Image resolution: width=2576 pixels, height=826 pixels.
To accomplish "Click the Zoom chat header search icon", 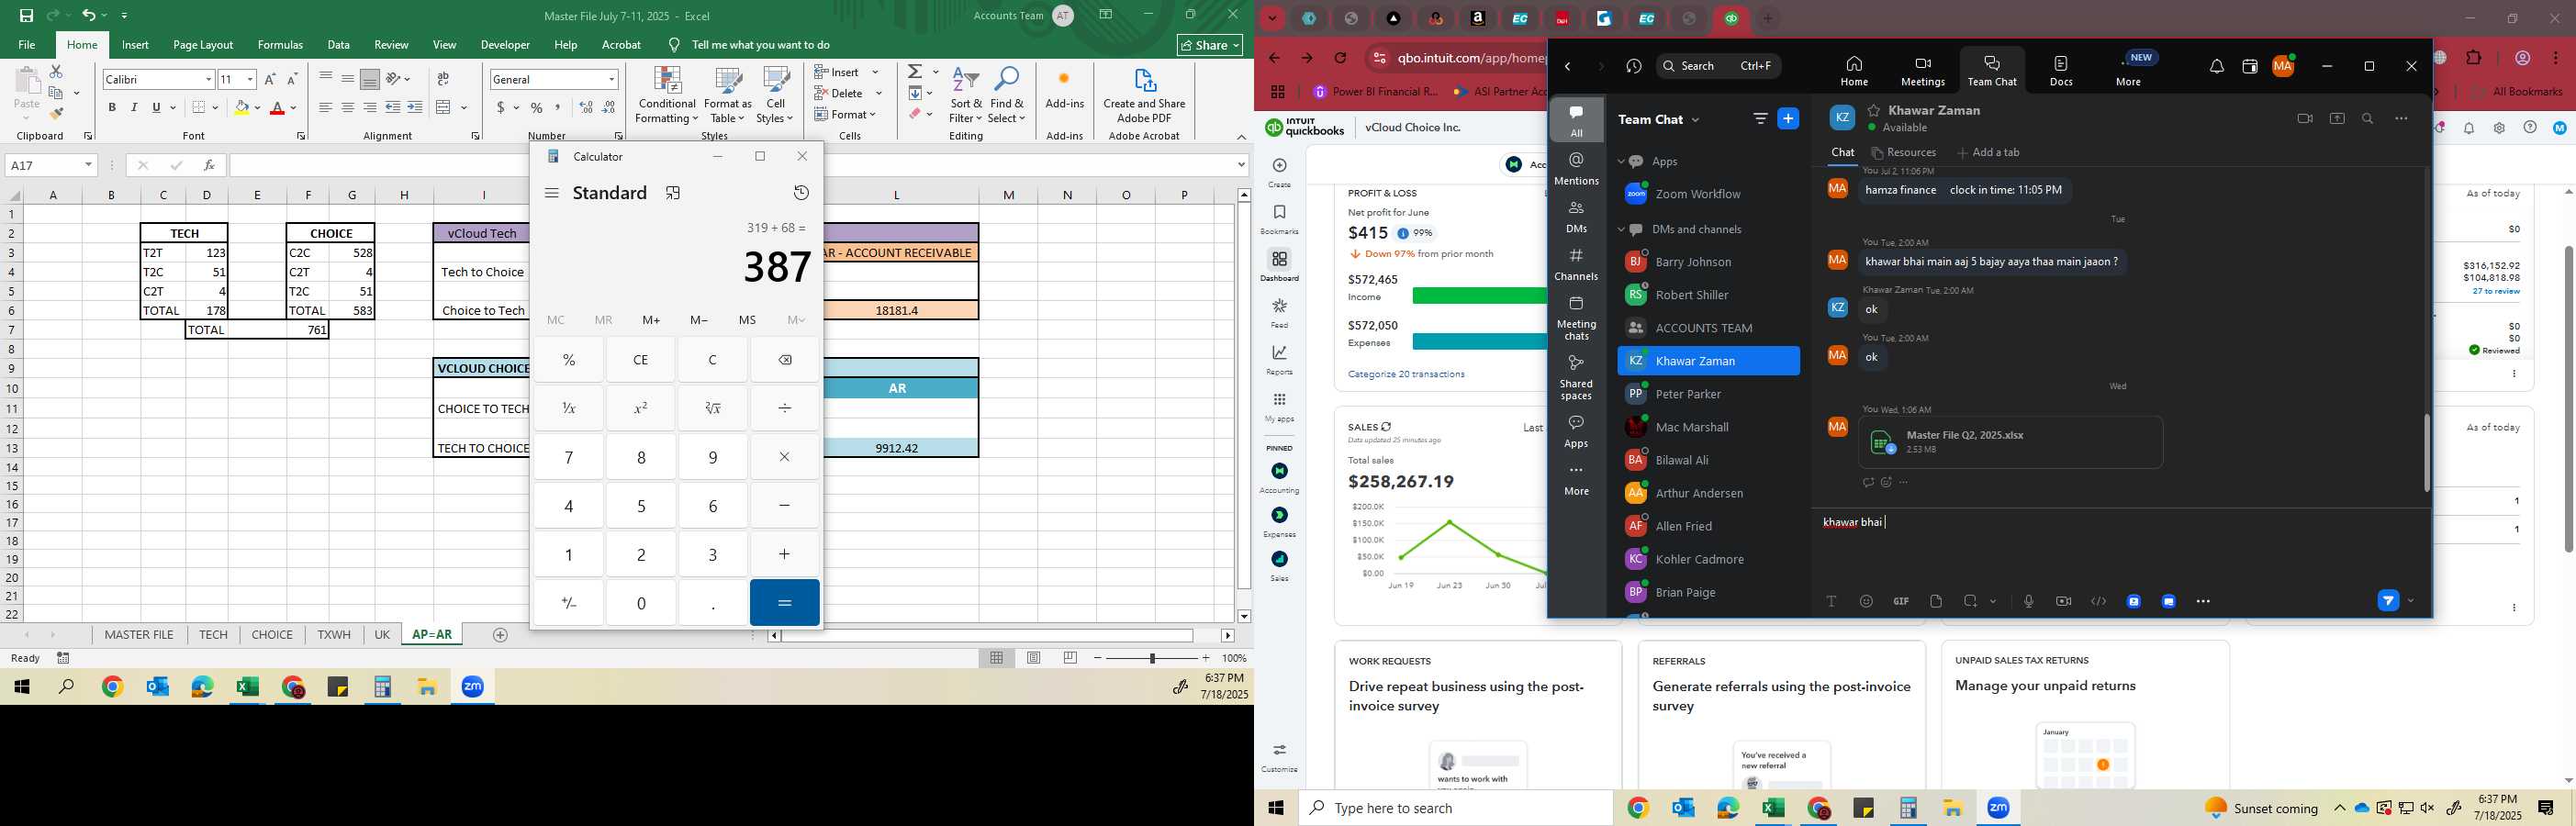I will pos(2368,119).
